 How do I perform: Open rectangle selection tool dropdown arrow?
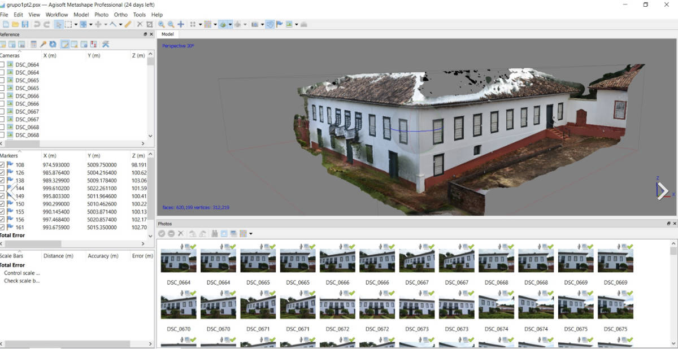point(76,25)
